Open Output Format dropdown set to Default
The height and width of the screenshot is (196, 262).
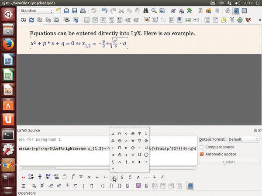243,139
